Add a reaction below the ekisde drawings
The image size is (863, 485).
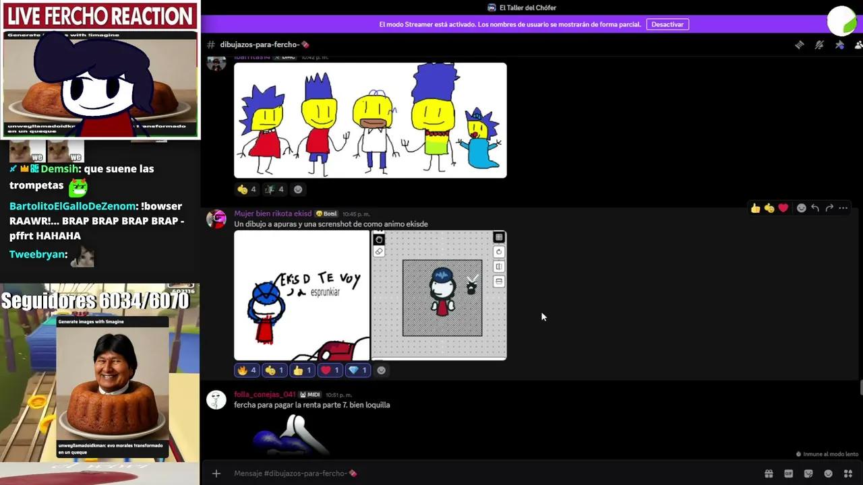coord(382,370)
